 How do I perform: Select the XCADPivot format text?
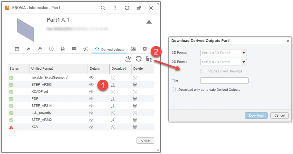click(x=40, y=92)
